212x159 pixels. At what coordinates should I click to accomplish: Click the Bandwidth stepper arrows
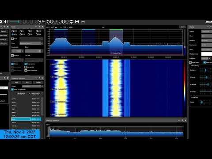coord(23,51)
